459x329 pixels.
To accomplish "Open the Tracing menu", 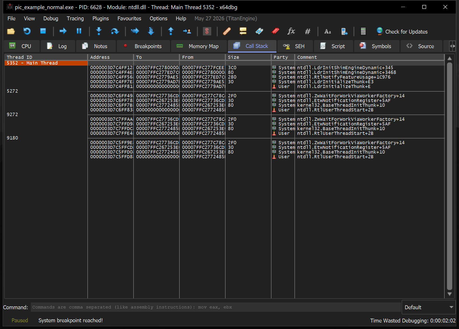I will 75,18.
